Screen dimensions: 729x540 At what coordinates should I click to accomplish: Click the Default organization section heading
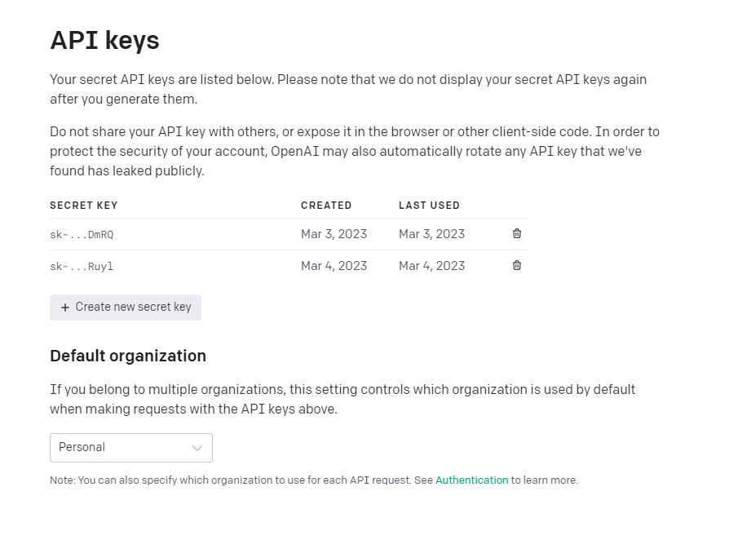[128, 356]
